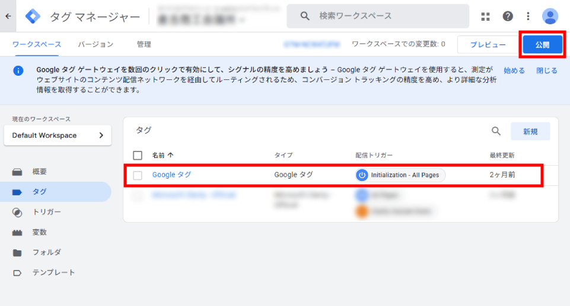Viewport: 570px width, 306px height.
Task: Open the three-dot more options menu
Action: pyautogui.click(x=528, y=16)
